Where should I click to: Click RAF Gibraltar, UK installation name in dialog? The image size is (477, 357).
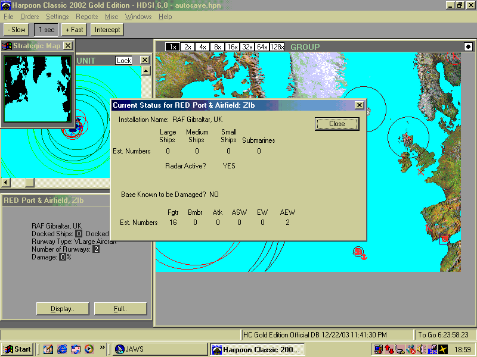coord(197,120)
